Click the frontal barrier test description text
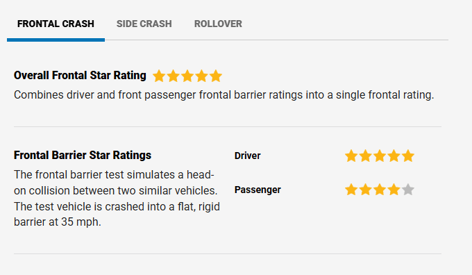 click(117, 198)
